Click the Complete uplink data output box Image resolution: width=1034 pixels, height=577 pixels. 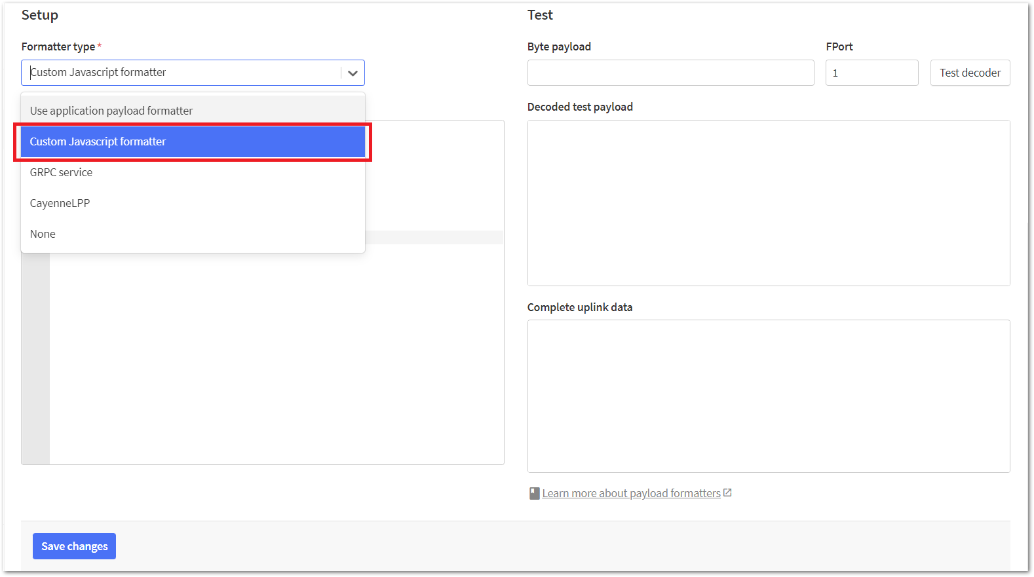click(x=768, y=396)
